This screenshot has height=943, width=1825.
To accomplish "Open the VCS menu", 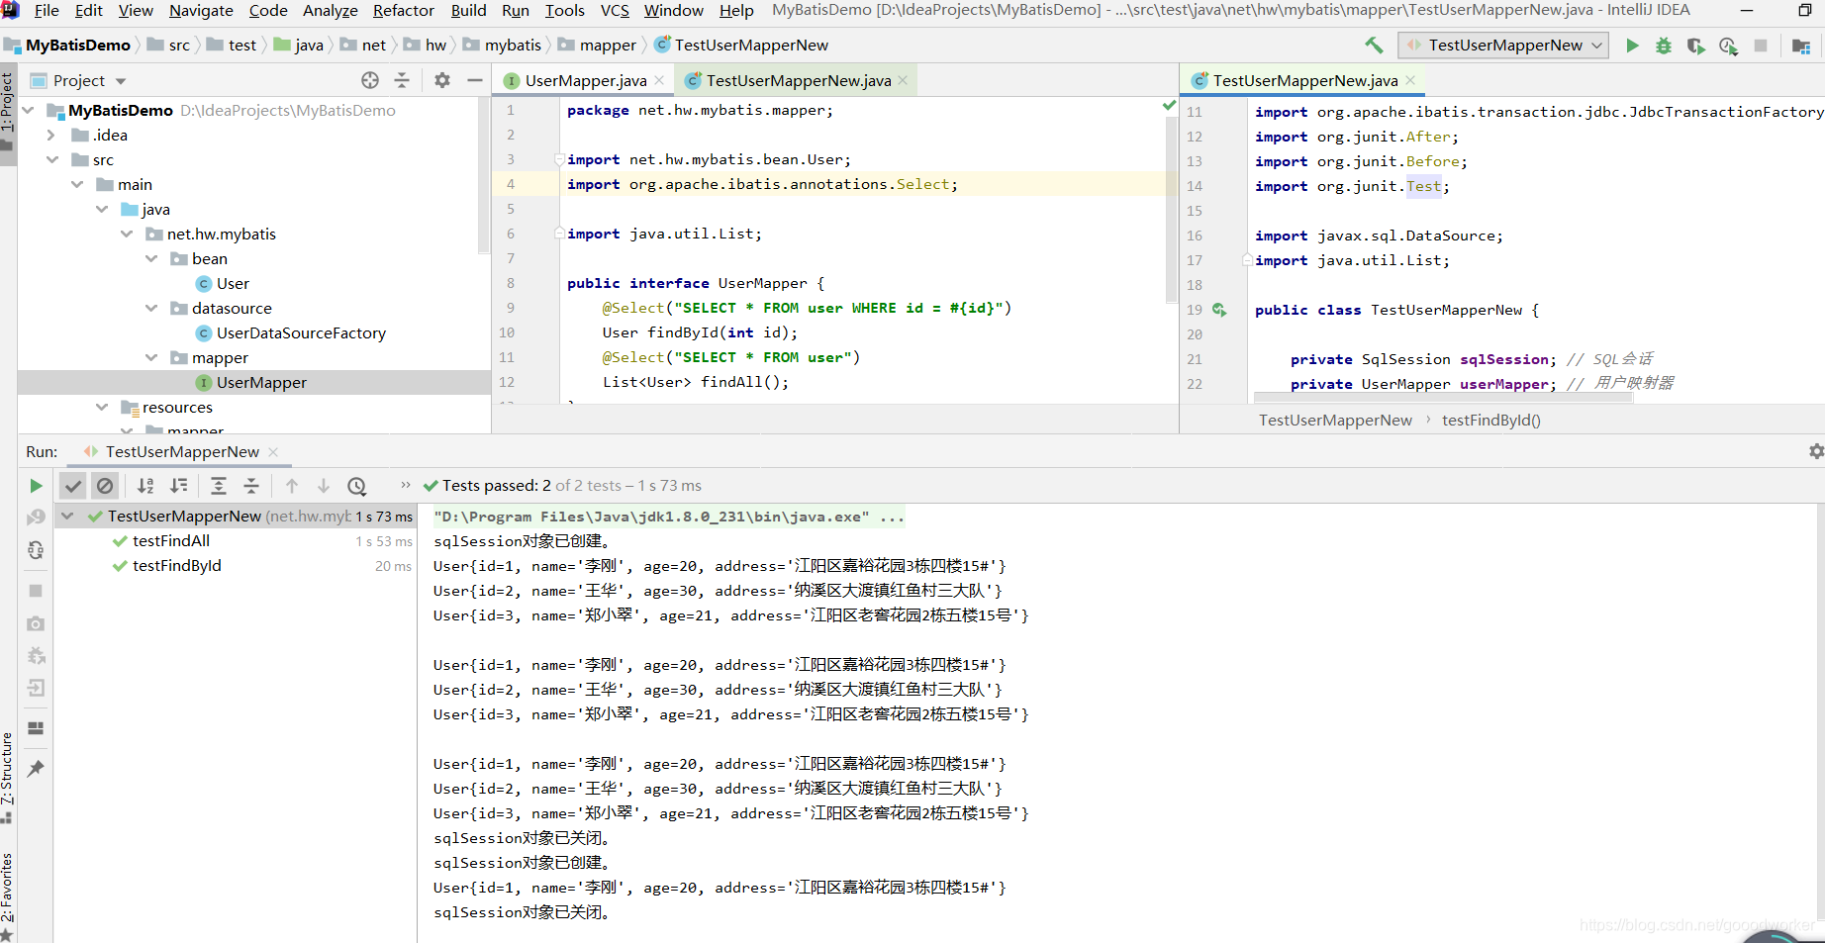I will coord(615,11).
